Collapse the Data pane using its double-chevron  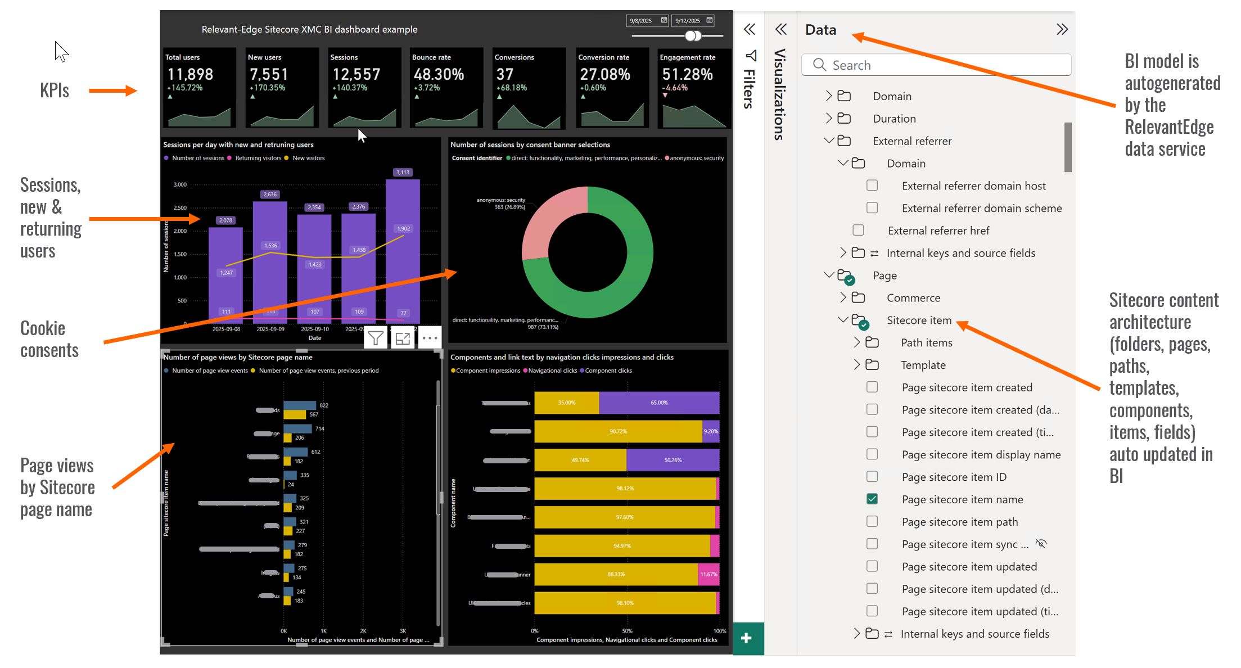click(1063, 29)
